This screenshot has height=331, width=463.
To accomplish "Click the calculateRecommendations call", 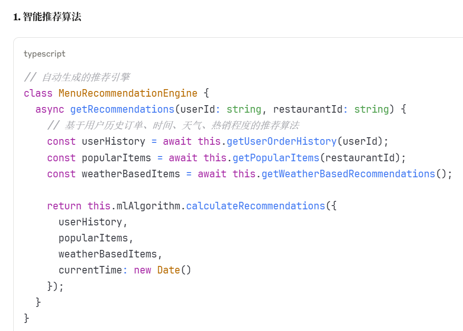I will pos(256,206).
